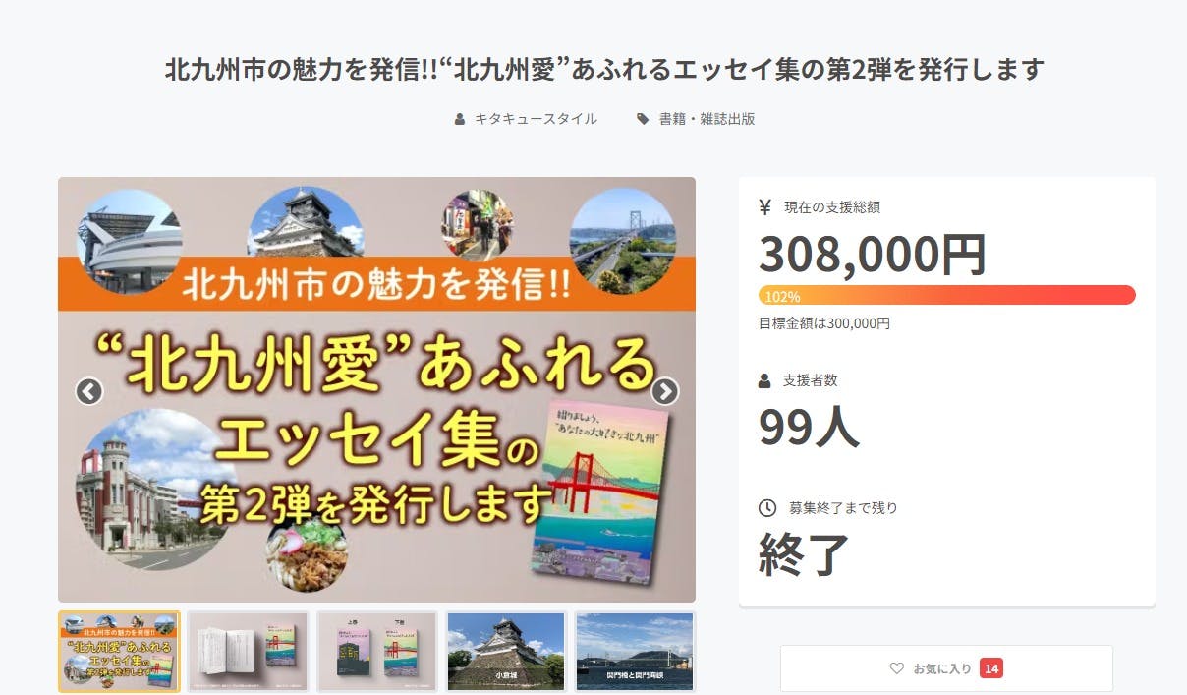
Task: Click the red 14 favorites count badge
Action: click(990, 668)
